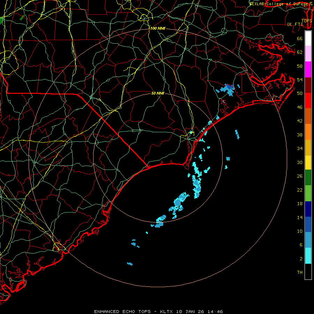Click the 'ENHANCED ECHO TOPS' product title

pyautogui.click(x=122, y=312)
